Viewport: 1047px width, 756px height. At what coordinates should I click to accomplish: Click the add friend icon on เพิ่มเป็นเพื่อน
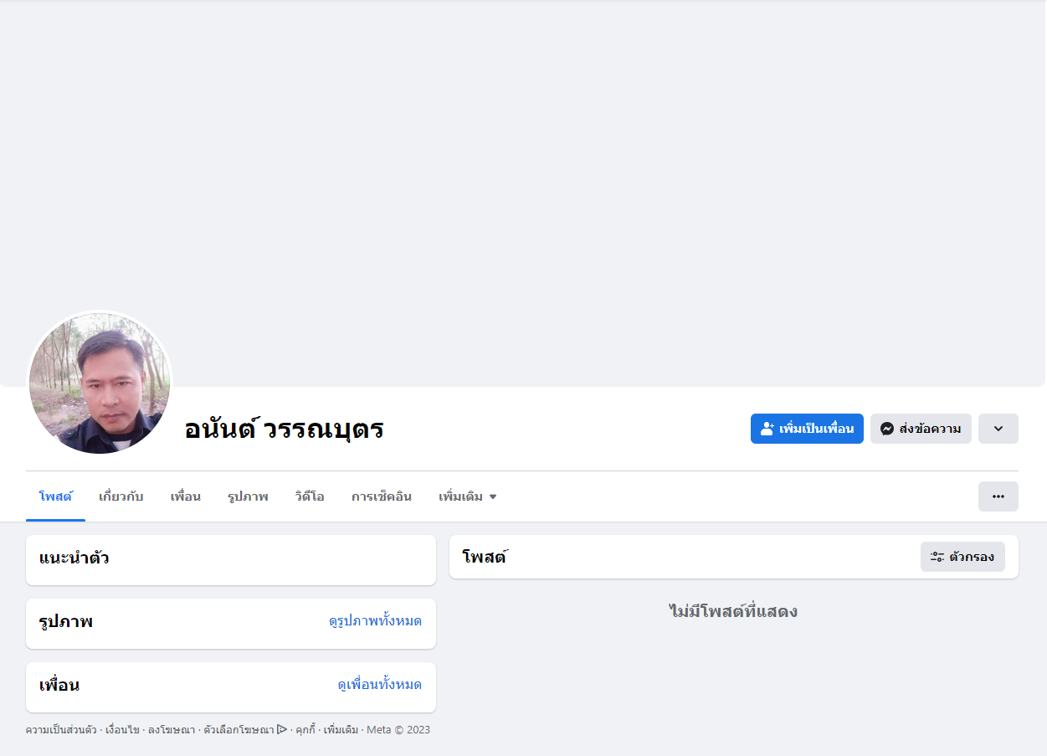tap(767, 429)
